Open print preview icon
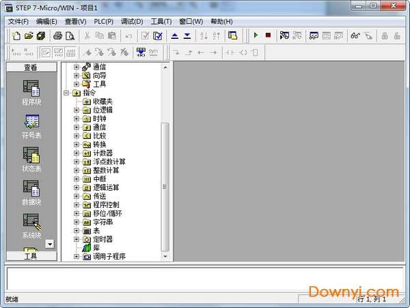 click(x=70, y=35)
